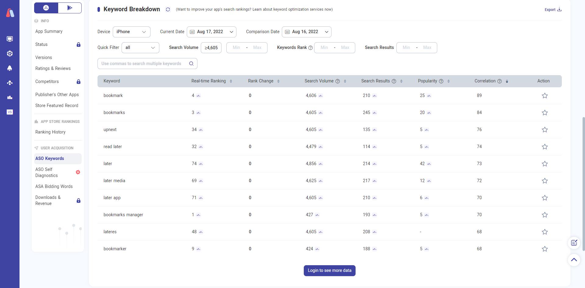Click Search Volume Min field
The width and height of the screenshot is (585, 288).
coord(236,48)
